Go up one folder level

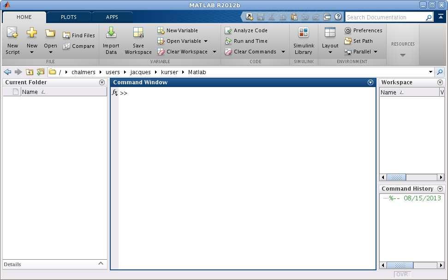(30, 72)
